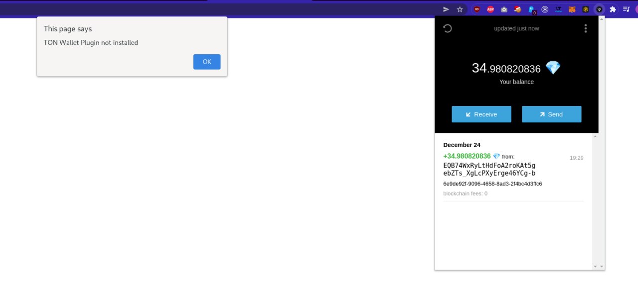This screenshot has height=289, width=638.
Task: Open the uBlock Origin extension icon
Action: (x=477, y=9)
